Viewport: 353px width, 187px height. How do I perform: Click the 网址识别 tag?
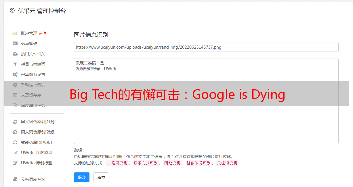coord(172,163)
